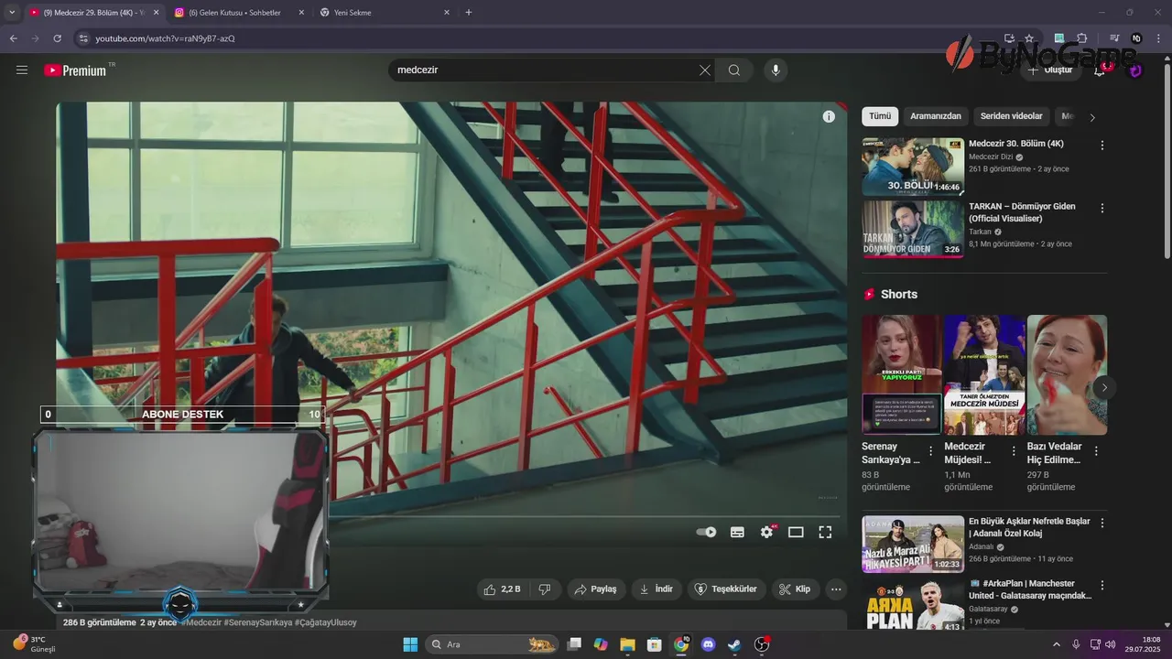Start voice search with the microphone icon
The width and height of the screenshot is (1172, 659).
coord(776,70)
